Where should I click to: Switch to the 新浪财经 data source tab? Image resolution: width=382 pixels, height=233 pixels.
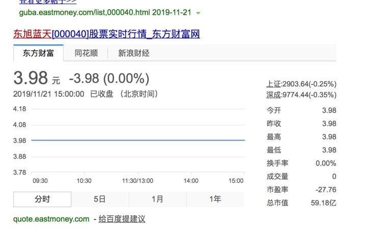133,53
